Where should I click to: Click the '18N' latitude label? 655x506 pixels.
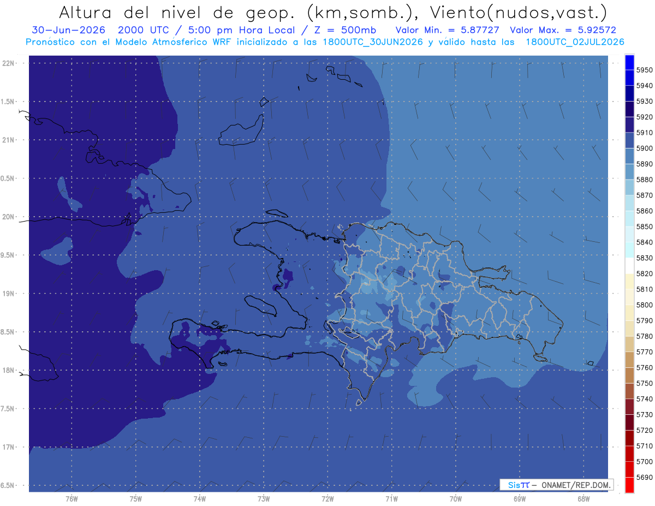[x=9, y=371]
